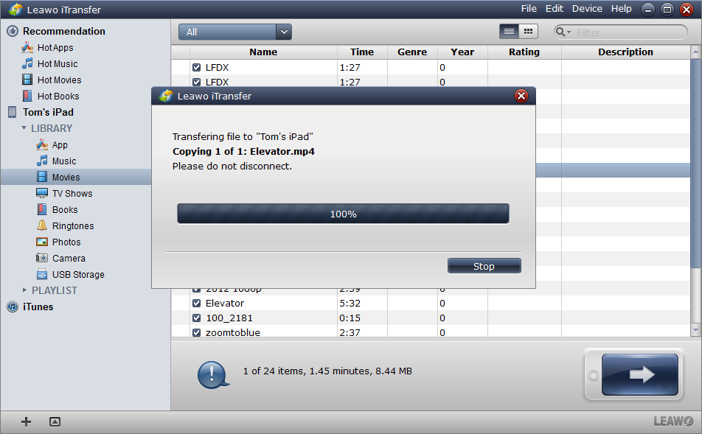Open the USB Storage icon
The image size is (702, 434).
coord(42,274)
